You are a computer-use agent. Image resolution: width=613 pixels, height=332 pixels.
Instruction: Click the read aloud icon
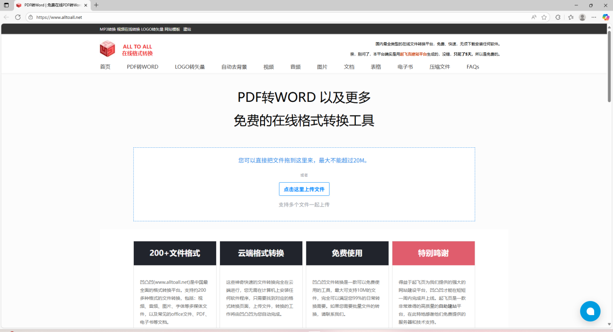click(x=534, y=17)
